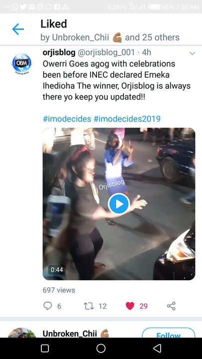Tap the 0:44 video duration badge
This screenshot has height=359, width=202.
57,269
